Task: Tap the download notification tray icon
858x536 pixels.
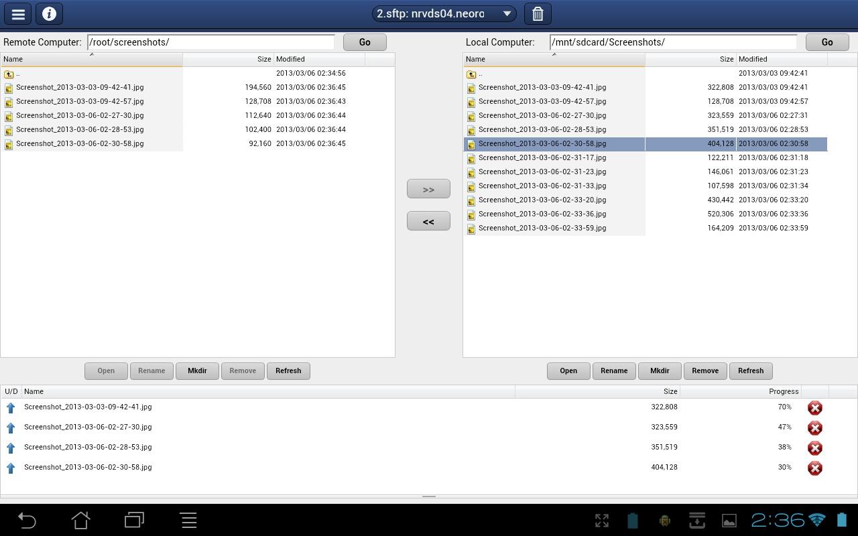Action: 697,521
